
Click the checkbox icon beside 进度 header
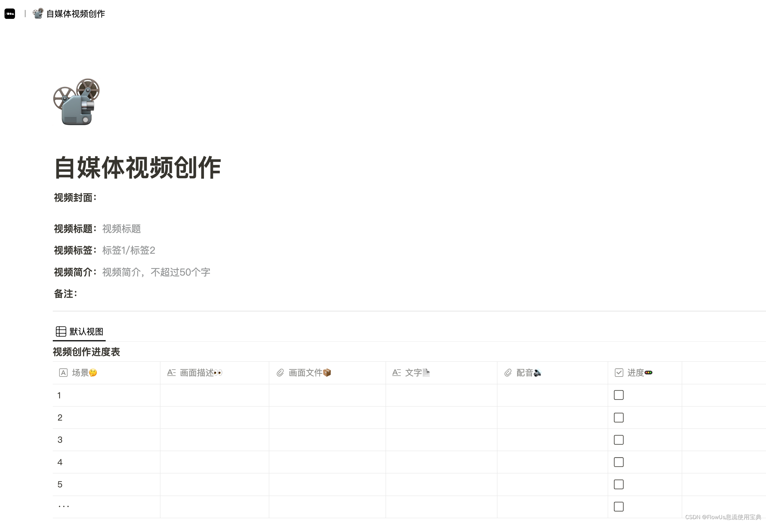point(619,373)
